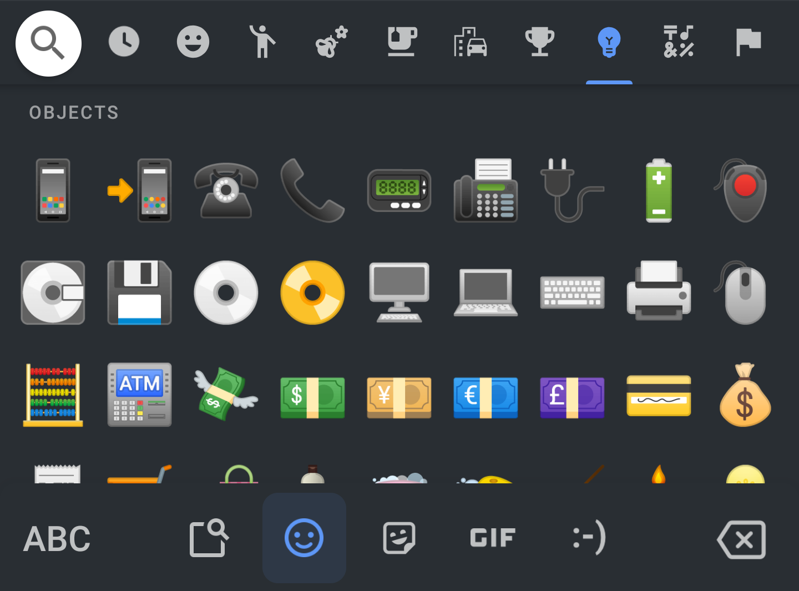Open the food and drink category
The width and height of the screenshot is (799, 591).
pyautogui.click(x=401, y=42)
